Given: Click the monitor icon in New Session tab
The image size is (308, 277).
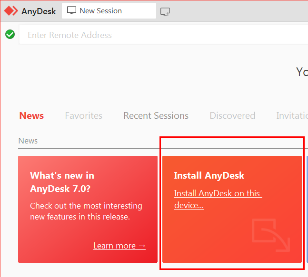Looking at the screenshot, I should point(71,10).
